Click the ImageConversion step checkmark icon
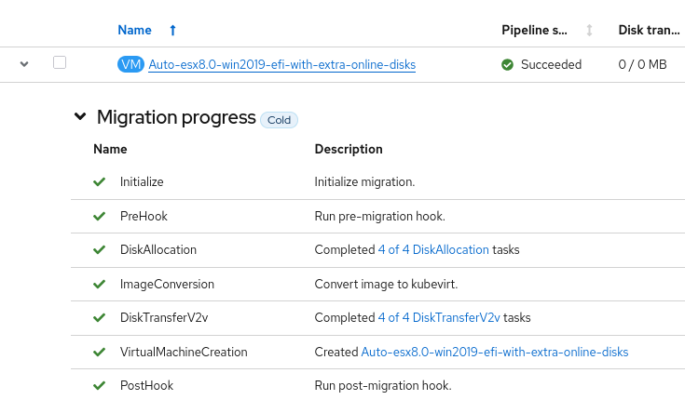Screen dimensions: 685x400 tap(99, 284)
